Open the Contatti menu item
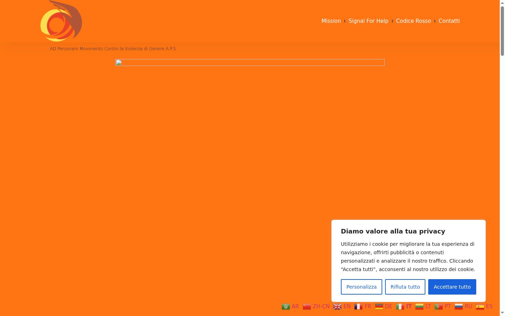The width and height of the screenshot is (505, 316). 449,21
